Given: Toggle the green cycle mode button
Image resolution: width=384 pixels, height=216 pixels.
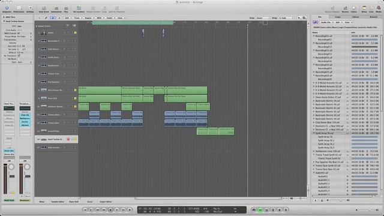Looking at the screenshot, I should [x=260, y=210].
